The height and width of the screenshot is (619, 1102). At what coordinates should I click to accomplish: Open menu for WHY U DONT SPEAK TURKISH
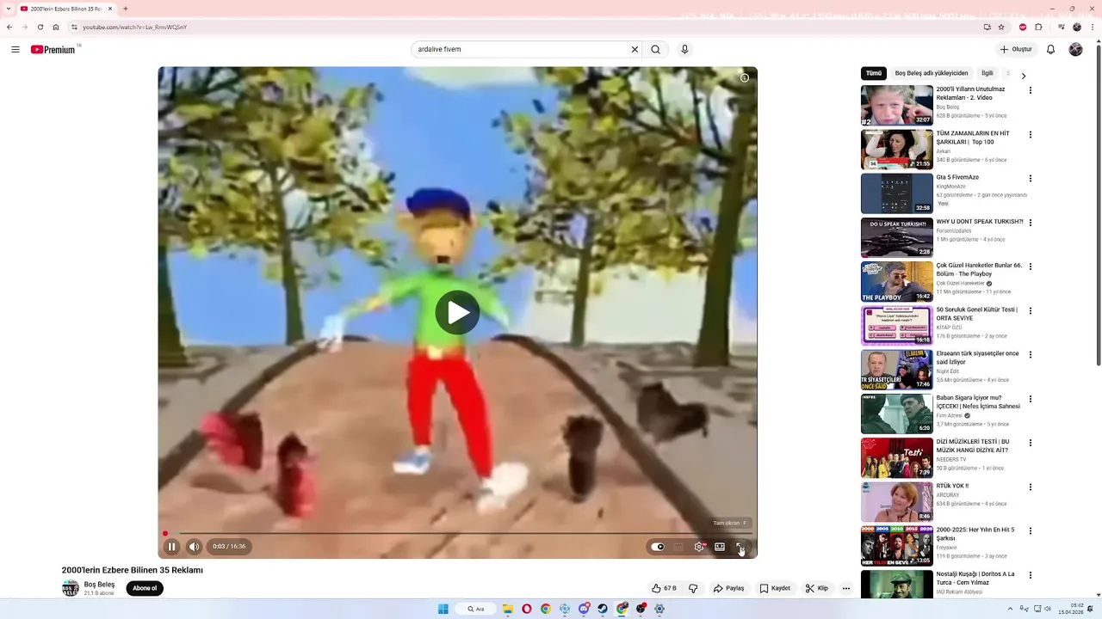[x=1030, y=223]
